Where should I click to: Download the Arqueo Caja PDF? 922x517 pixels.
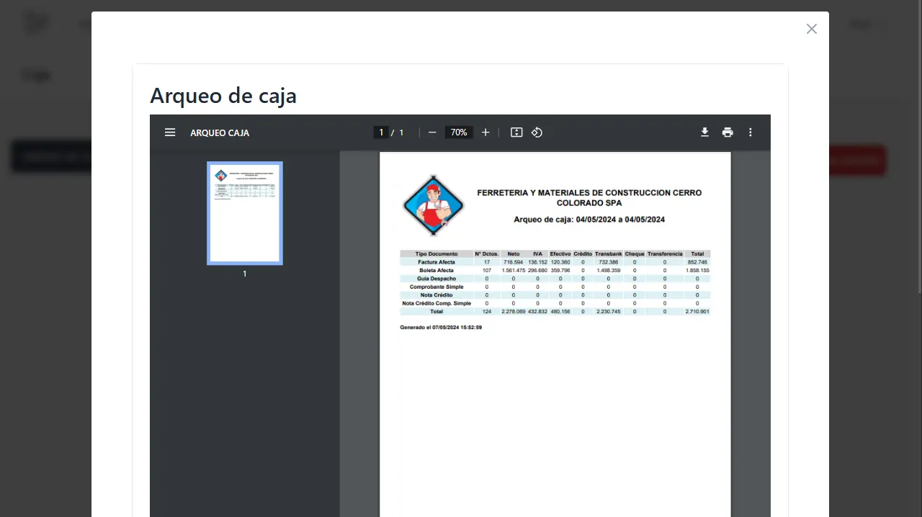pyautogui.click(x=704, y=132)
